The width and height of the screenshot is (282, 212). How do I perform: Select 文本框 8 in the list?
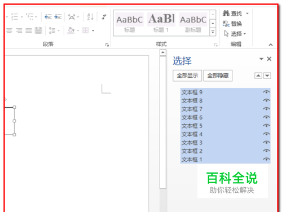pyautogui.click(x=226, y=100)
